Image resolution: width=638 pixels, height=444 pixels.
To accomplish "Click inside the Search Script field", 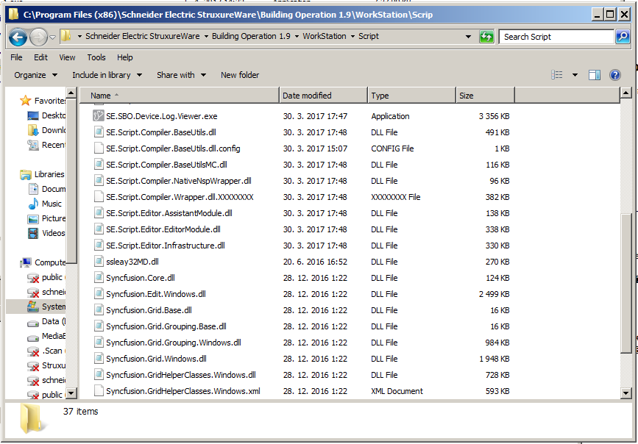I will (x=556, y=37).
